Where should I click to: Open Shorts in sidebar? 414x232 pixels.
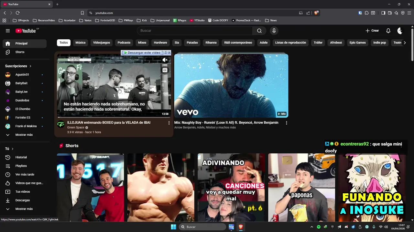pyautogui.click(x=25, y=52)
